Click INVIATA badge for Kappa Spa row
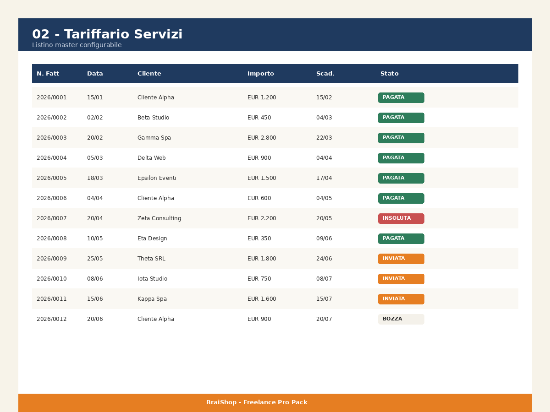This screenshot has height=412, width=550. tap(401, 299)
